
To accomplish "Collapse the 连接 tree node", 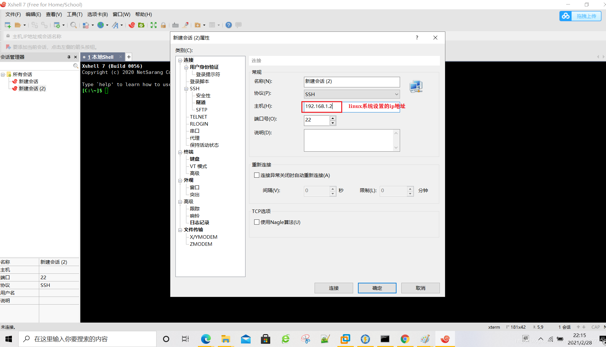I will tap(180, 60).
